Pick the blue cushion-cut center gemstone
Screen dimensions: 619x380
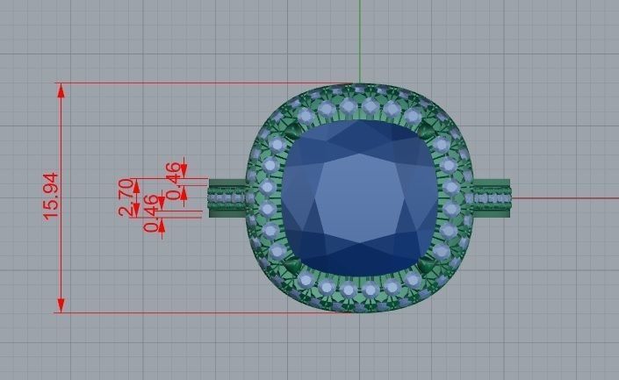pos(360,198)
